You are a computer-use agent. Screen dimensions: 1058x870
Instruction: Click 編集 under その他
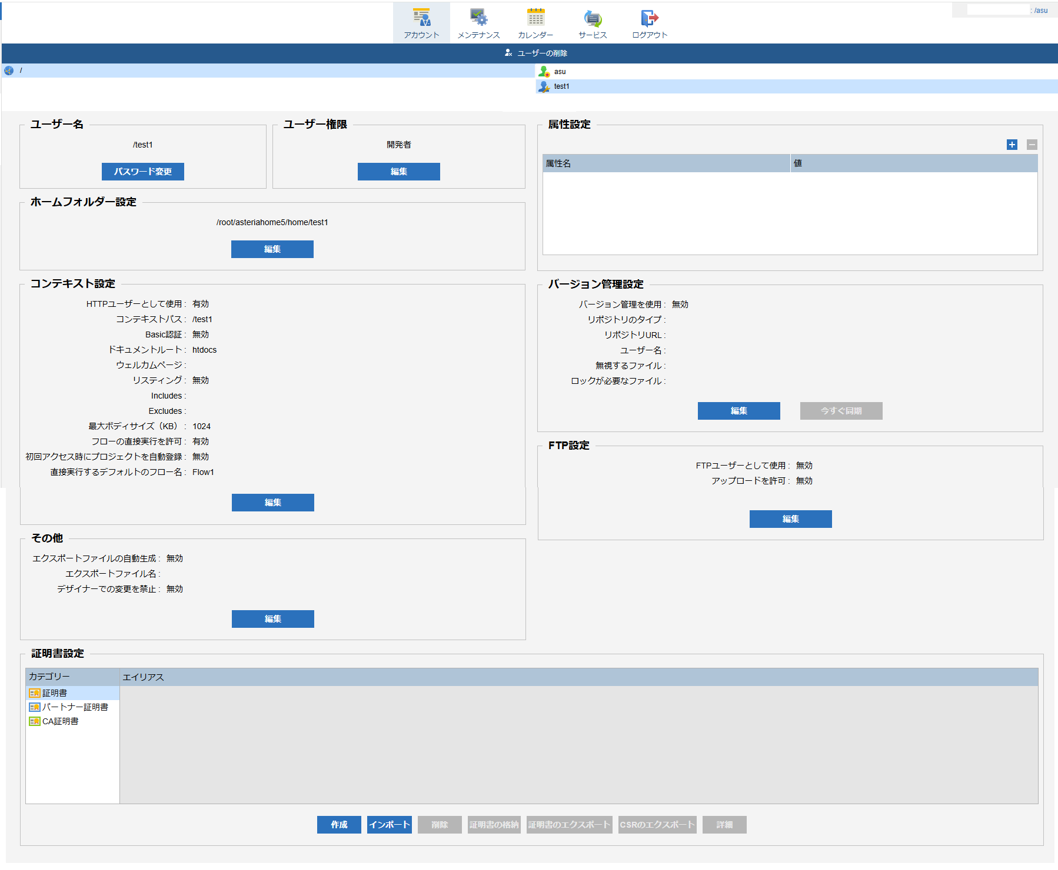pyautogui.click(x=273, y=619)
